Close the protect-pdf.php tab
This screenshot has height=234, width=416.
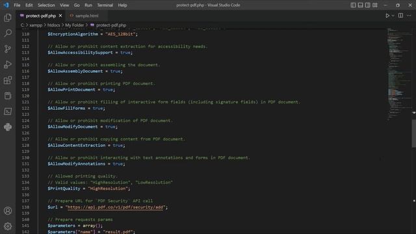point(60,16)
